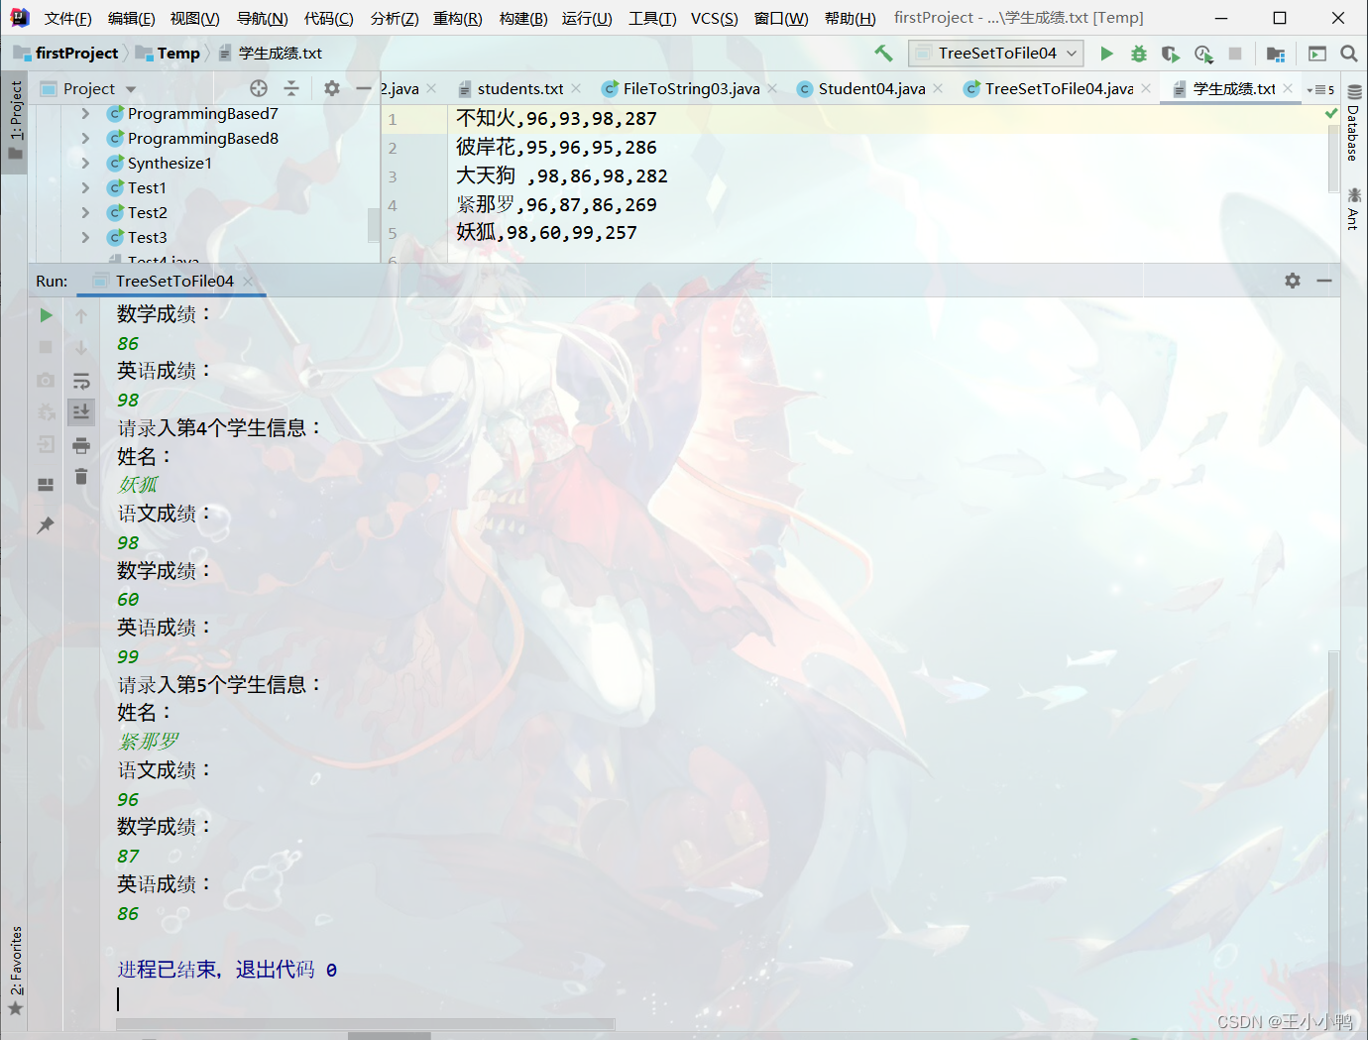Image resolution: width=1368 pixels, height=1040 pixels.
Task: Locate current file with Project crosshair icon
Action: coord(259,88)
